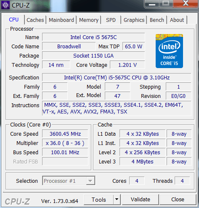
Task: Click the Revision value 'E0/G0'
Action: (178, 96)
